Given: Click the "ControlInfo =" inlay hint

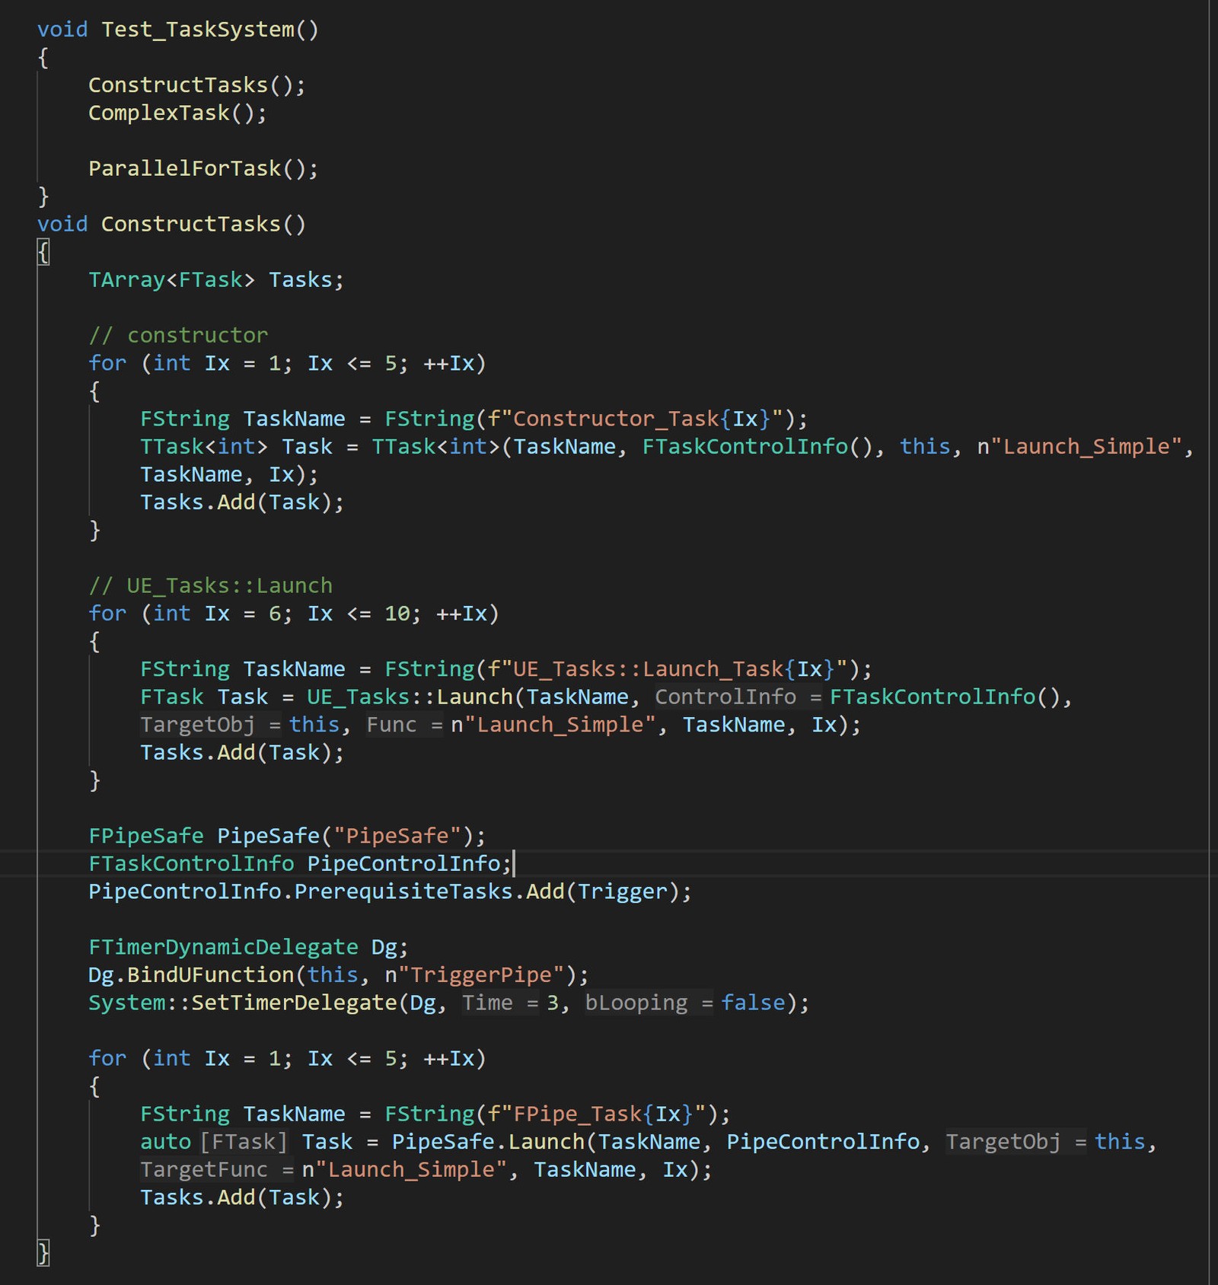Looking at the screenshot, I should [x=738, y=697].
